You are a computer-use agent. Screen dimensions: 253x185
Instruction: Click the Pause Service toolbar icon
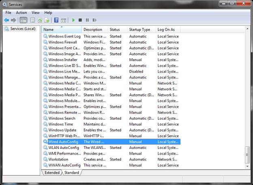[87, 20]
